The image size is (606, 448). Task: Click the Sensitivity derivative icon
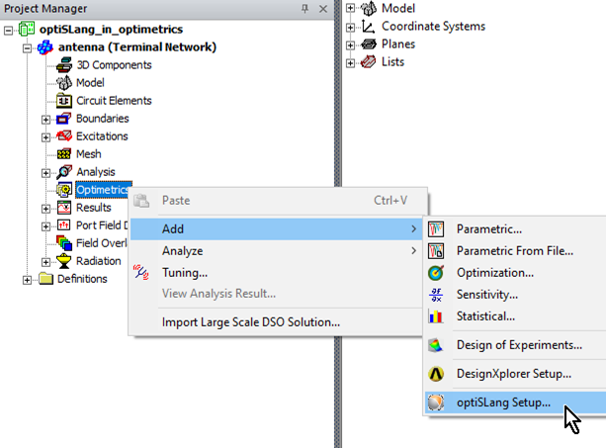click(x=436, y=295)
